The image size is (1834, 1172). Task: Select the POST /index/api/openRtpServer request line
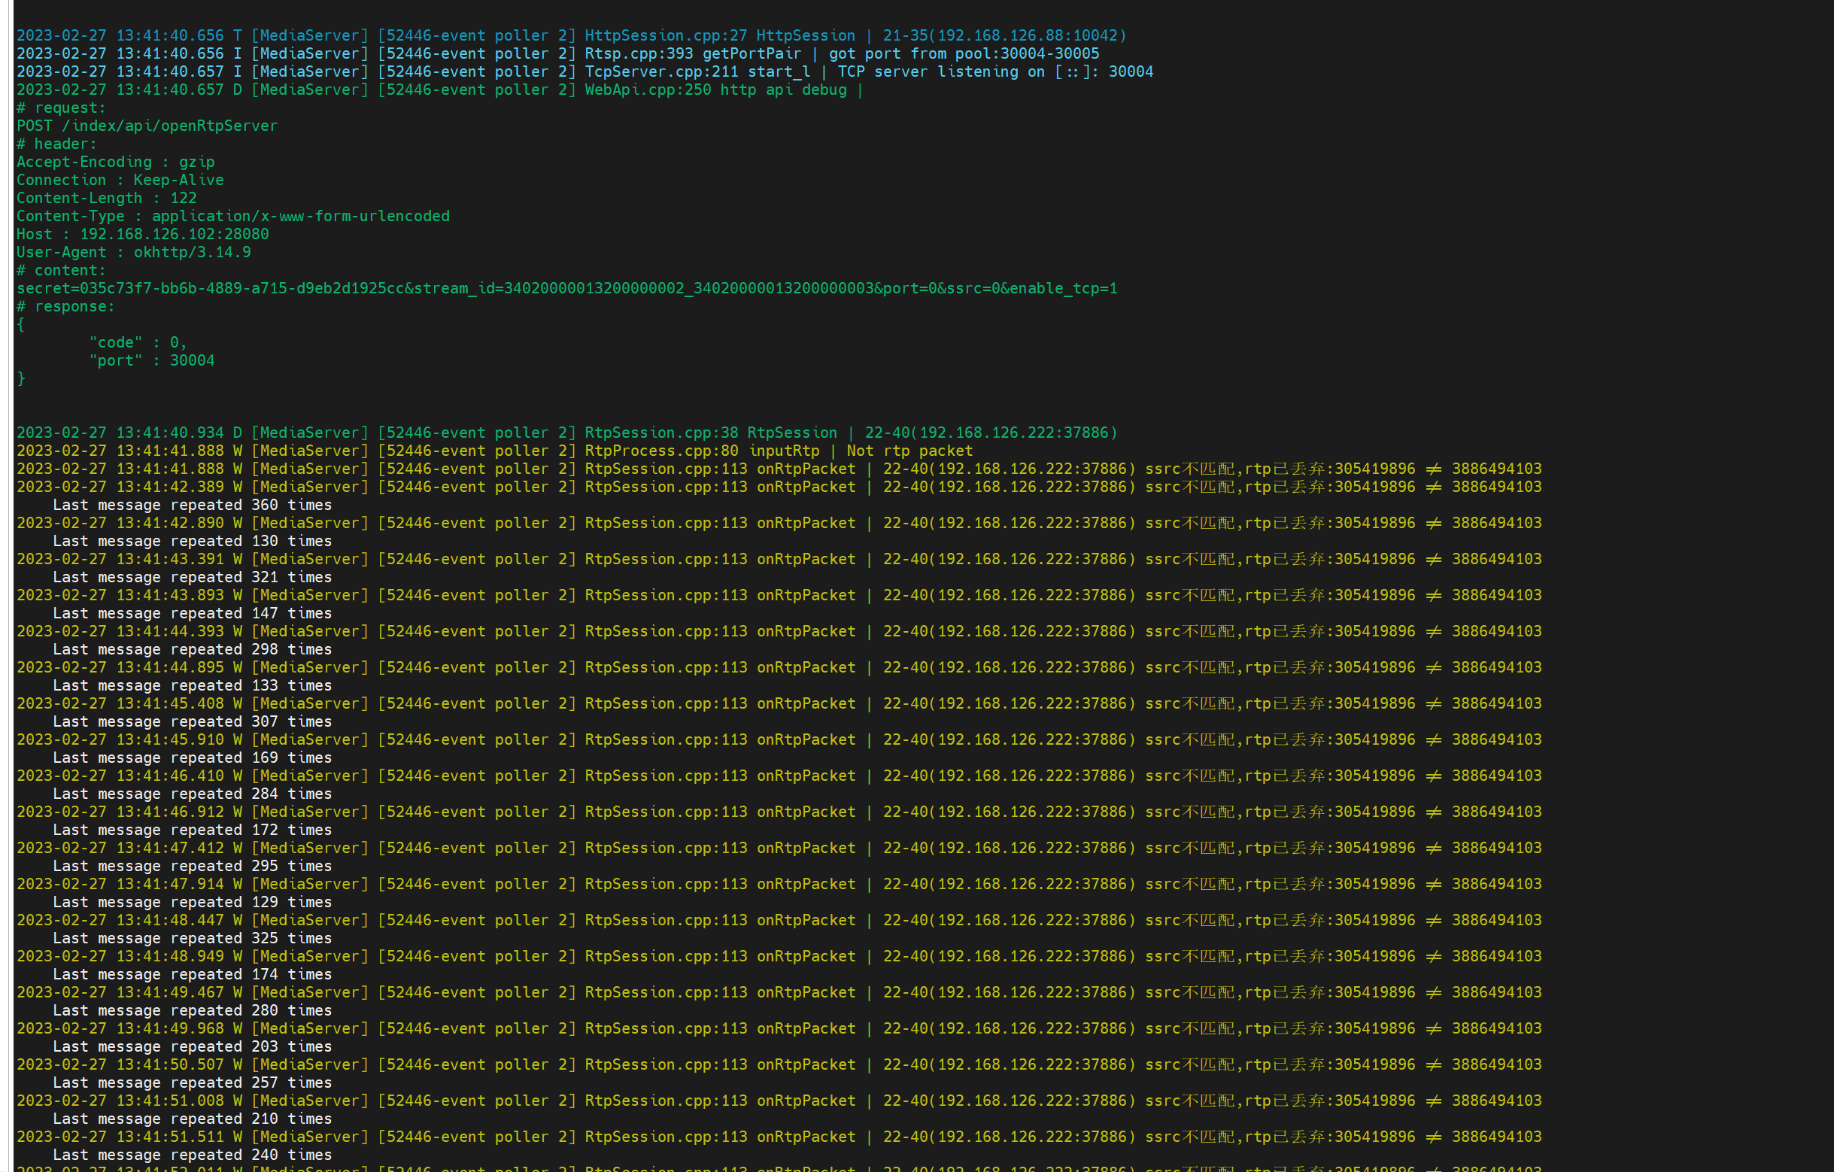coord(146,126)
